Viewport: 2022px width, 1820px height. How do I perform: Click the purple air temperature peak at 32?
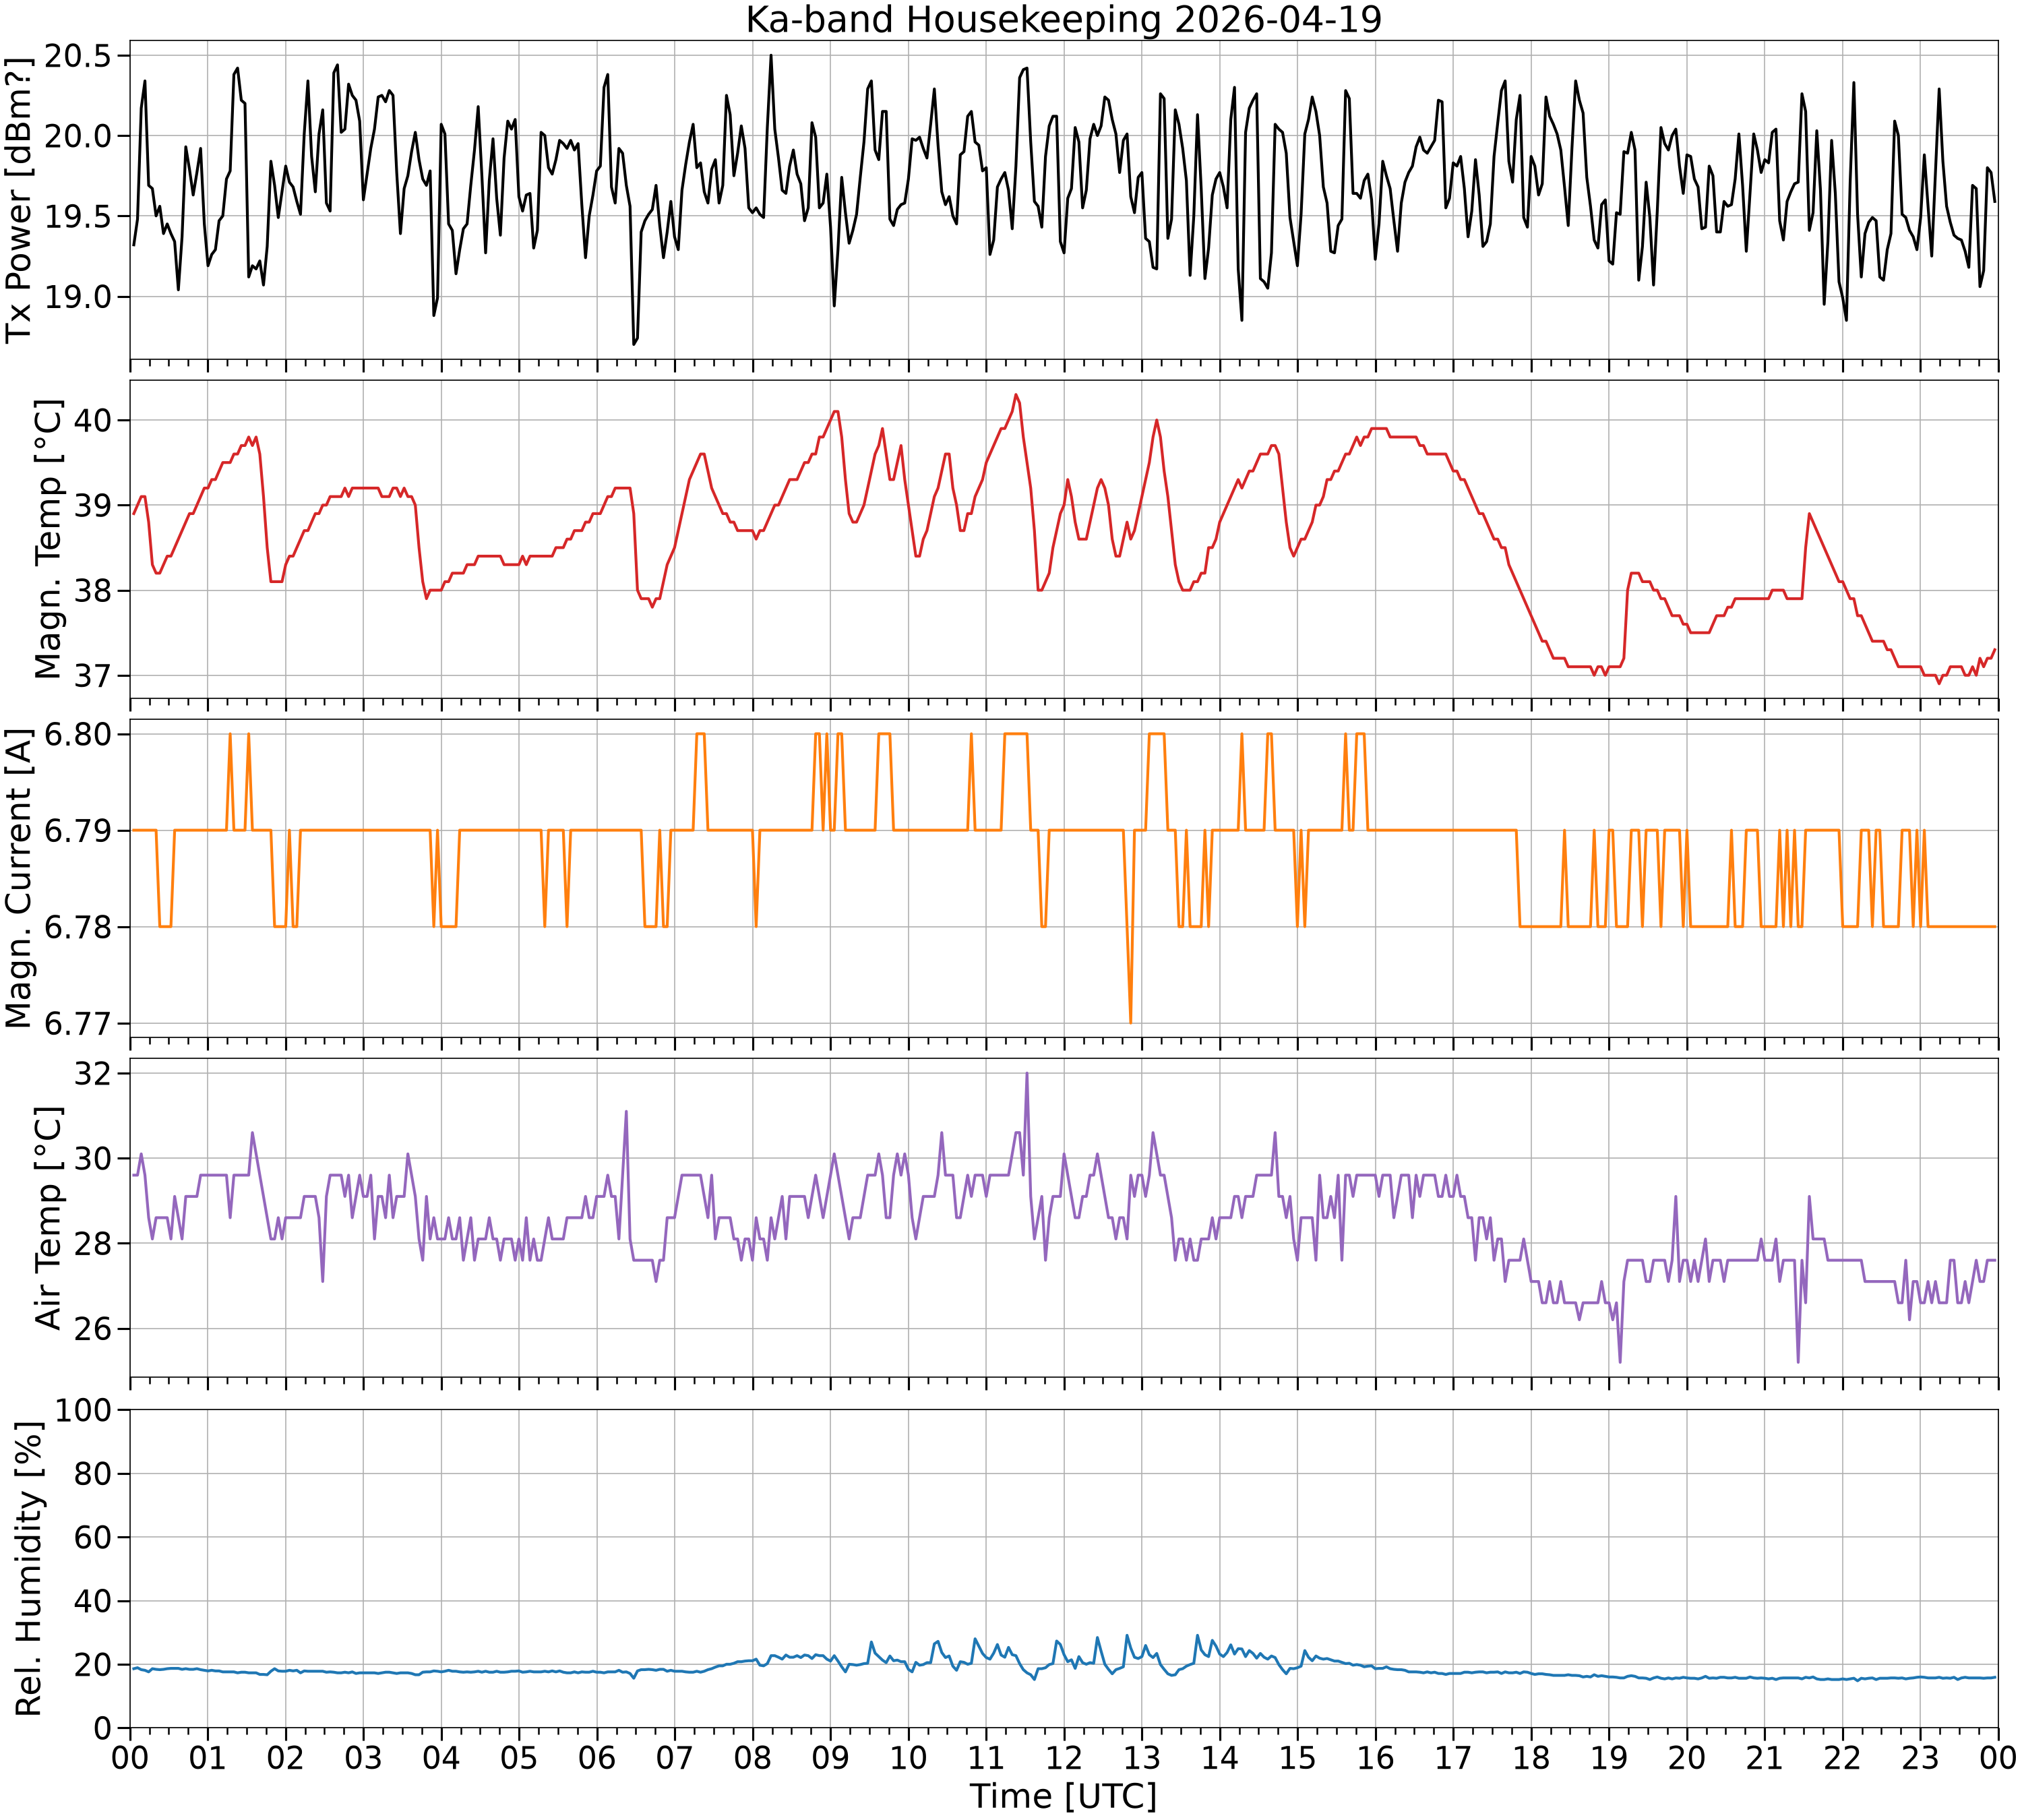(1026, 1075)
